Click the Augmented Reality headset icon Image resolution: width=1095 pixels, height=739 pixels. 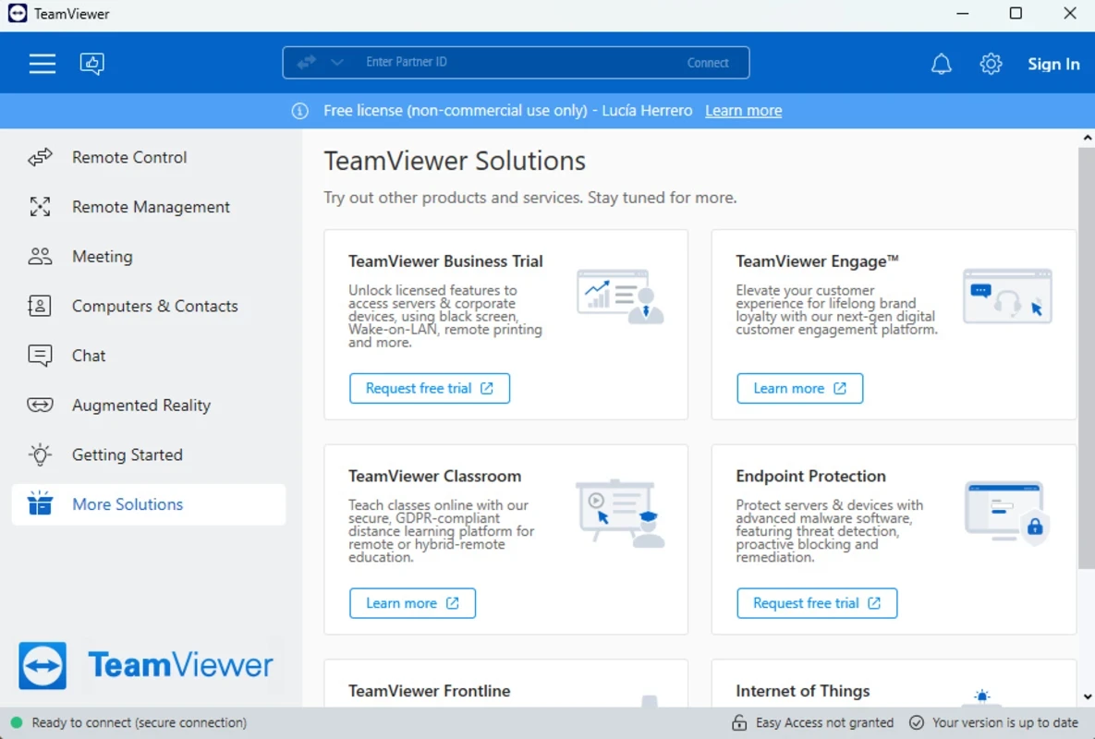tap(40, 406)
